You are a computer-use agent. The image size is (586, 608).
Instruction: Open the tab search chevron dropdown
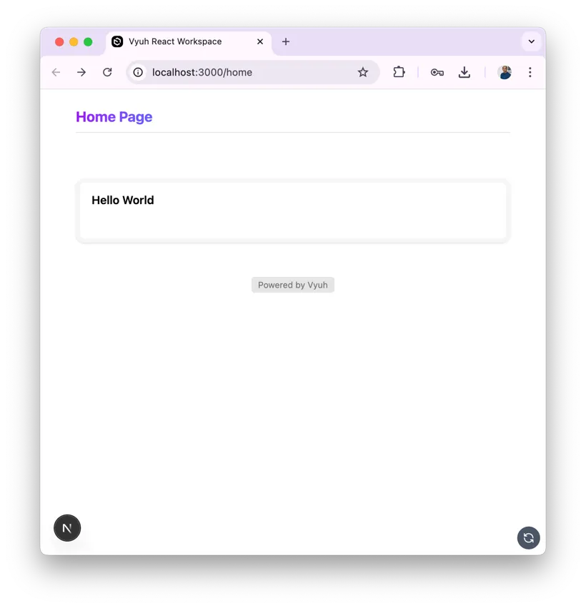(x=532, y=41)
